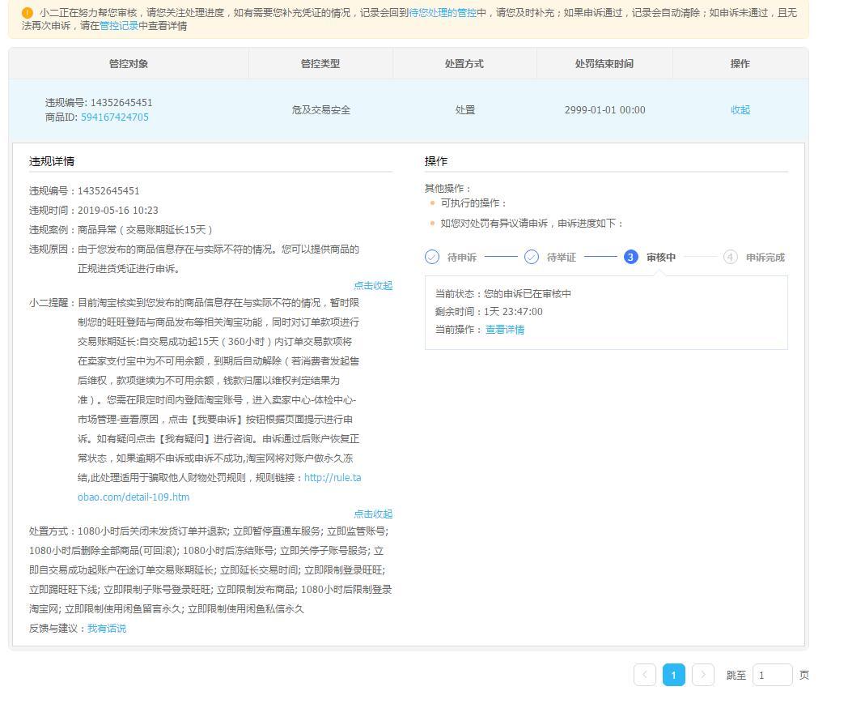Click the 当前状态 您的申诉已在审核中 text
The width and height of the screenshot is (865, 708).
(x=503, y=294)
